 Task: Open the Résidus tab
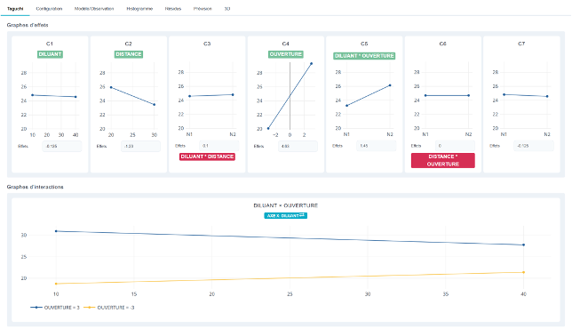pos(173,8)
